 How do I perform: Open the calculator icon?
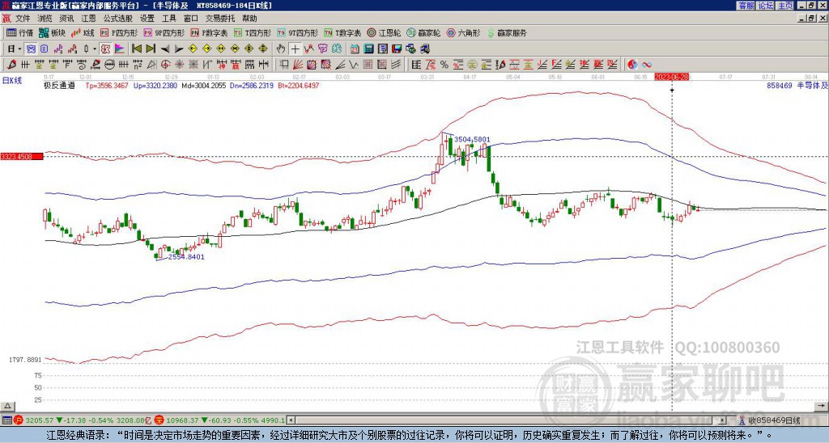368,49
